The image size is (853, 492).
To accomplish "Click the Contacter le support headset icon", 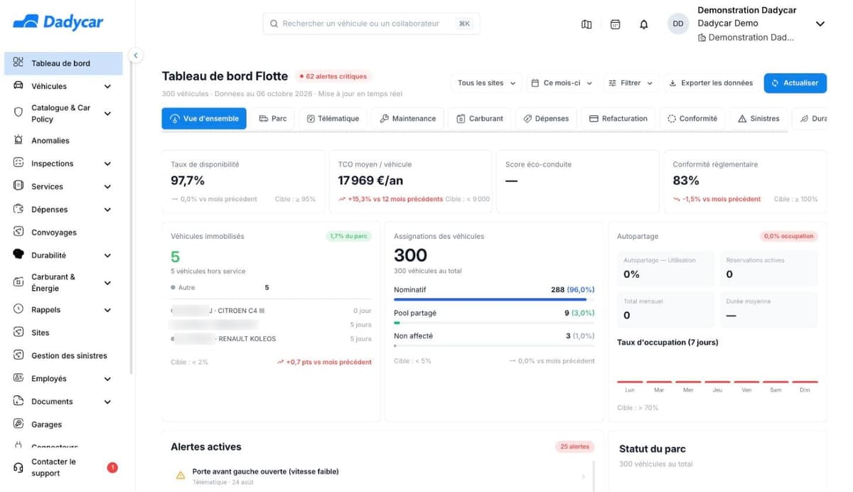I will 18,467.
